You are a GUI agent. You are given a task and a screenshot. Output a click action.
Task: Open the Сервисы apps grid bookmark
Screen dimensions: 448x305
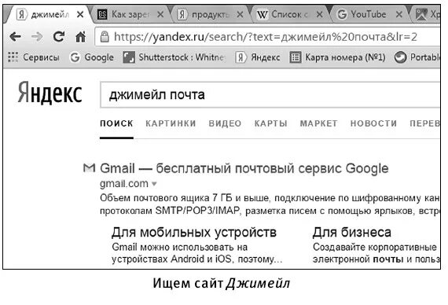click(x=34, y=57)
